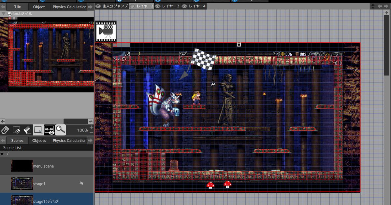
Task: Zoom in tile panel with plus
Action: (x=91, y=127)
